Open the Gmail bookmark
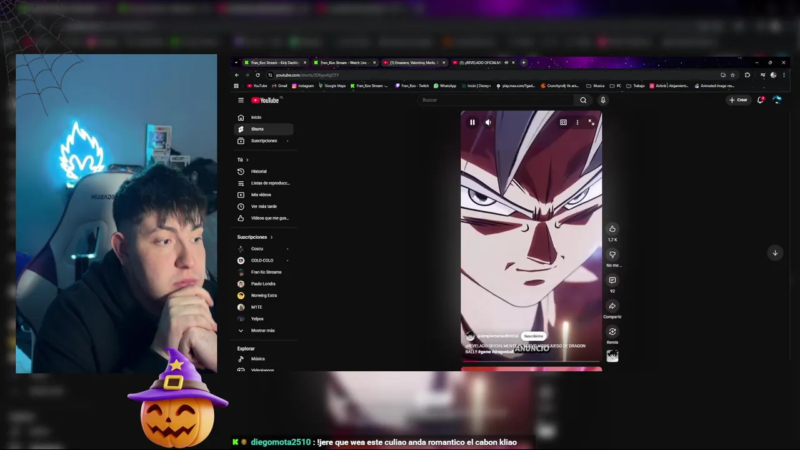Screen dimensions: 800x450 click(279, 86)
